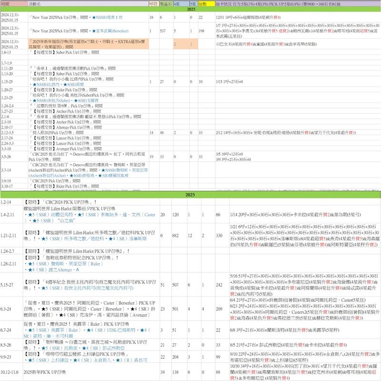This screenshot has height=381, width=381.
Task: Select the date cell 1.7-1.9
Action: coord(14,63)
